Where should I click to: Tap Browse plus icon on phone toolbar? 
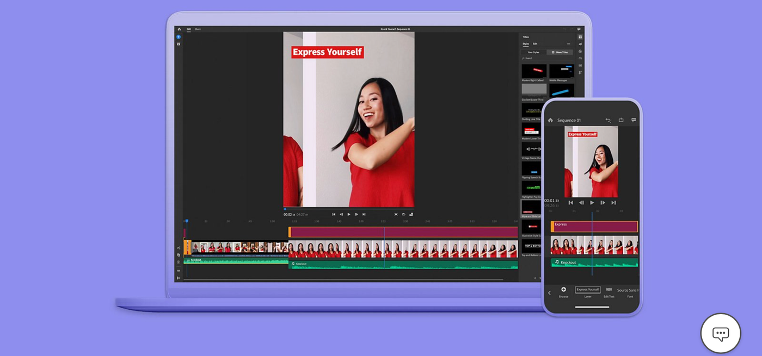(563, 289)
